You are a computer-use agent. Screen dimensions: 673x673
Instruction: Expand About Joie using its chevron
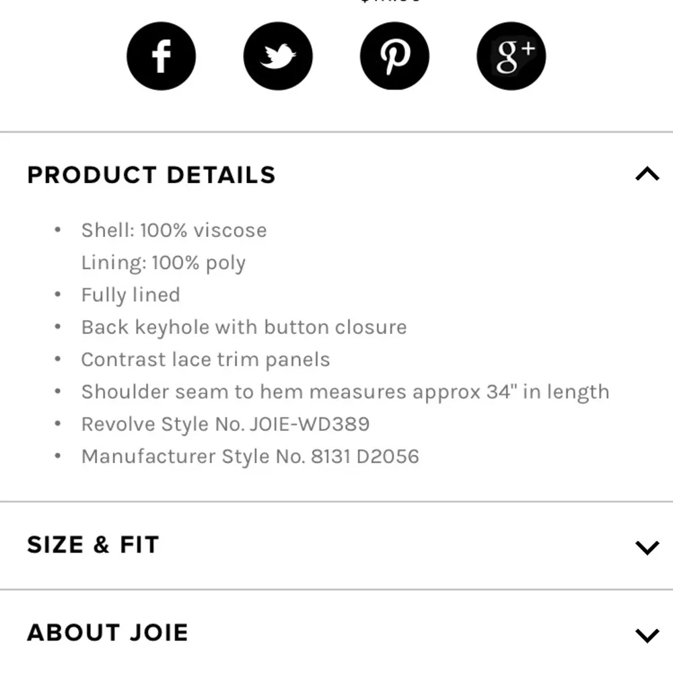pyautogui.click(x=647, y=634)
